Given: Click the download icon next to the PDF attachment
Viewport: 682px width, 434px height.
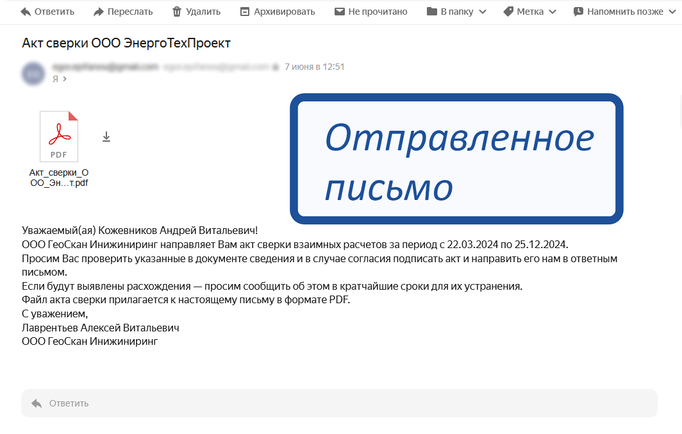Looking at the screenshot, I should tap(106, 136).
